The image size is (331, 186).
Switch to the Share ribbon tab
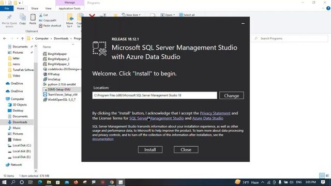click(x=35, y=8)
